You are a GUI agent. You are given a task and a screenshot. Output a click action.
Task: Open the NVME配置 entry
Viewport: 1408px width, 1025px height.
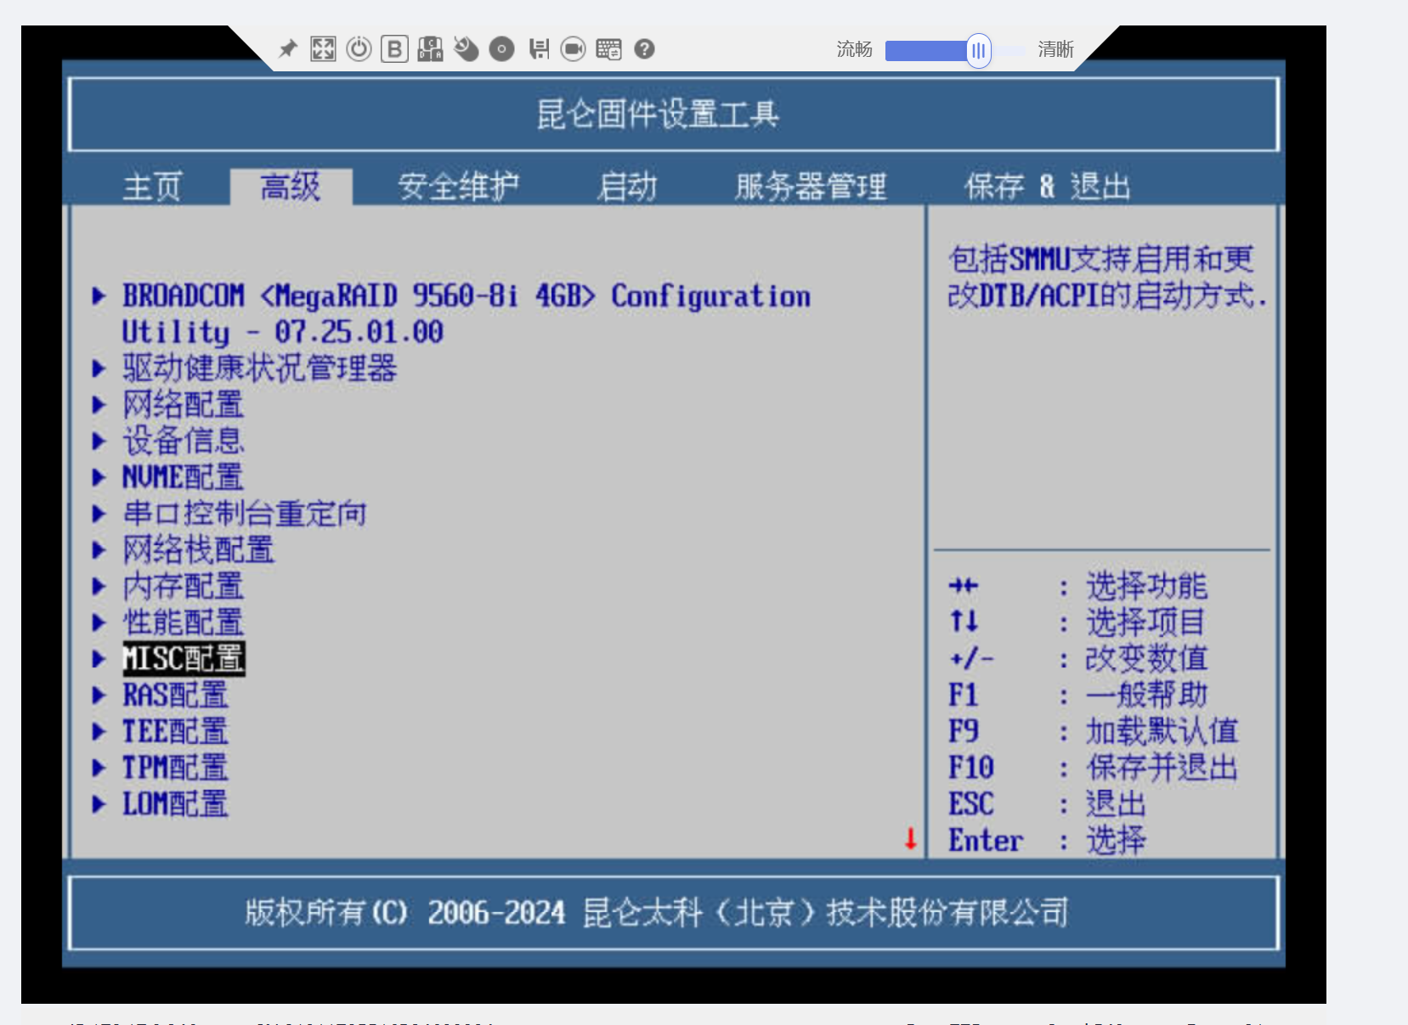coord(184,477)
